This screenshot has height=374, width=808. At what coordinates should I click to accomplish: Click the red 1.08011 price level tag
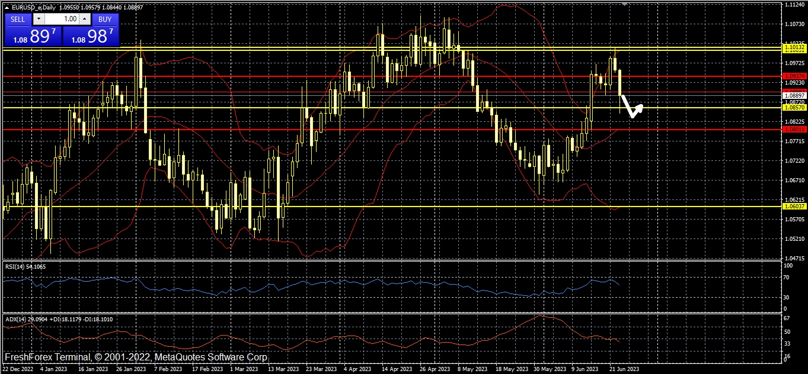(794, 129)
